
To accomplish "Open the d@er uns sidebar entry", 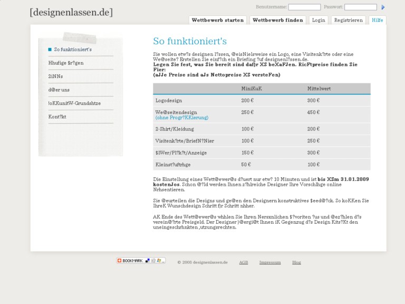I will tap(59, 90).
